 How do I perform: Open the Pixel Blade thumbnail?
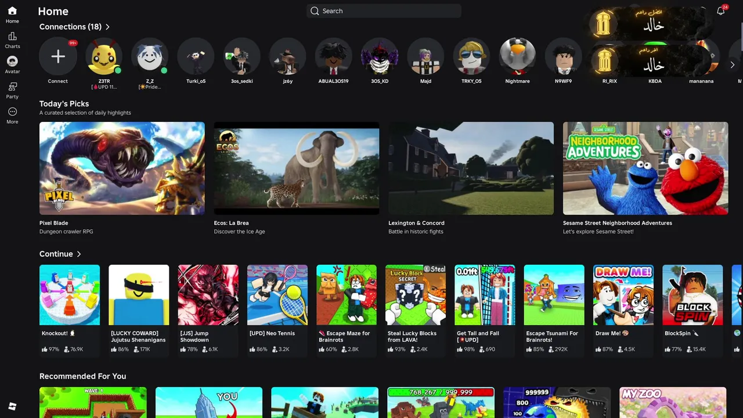[122, 168]
